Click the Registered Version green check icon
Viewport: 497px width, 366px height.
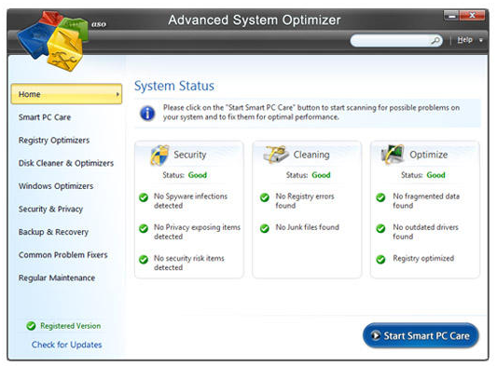[x=31, y=326]
